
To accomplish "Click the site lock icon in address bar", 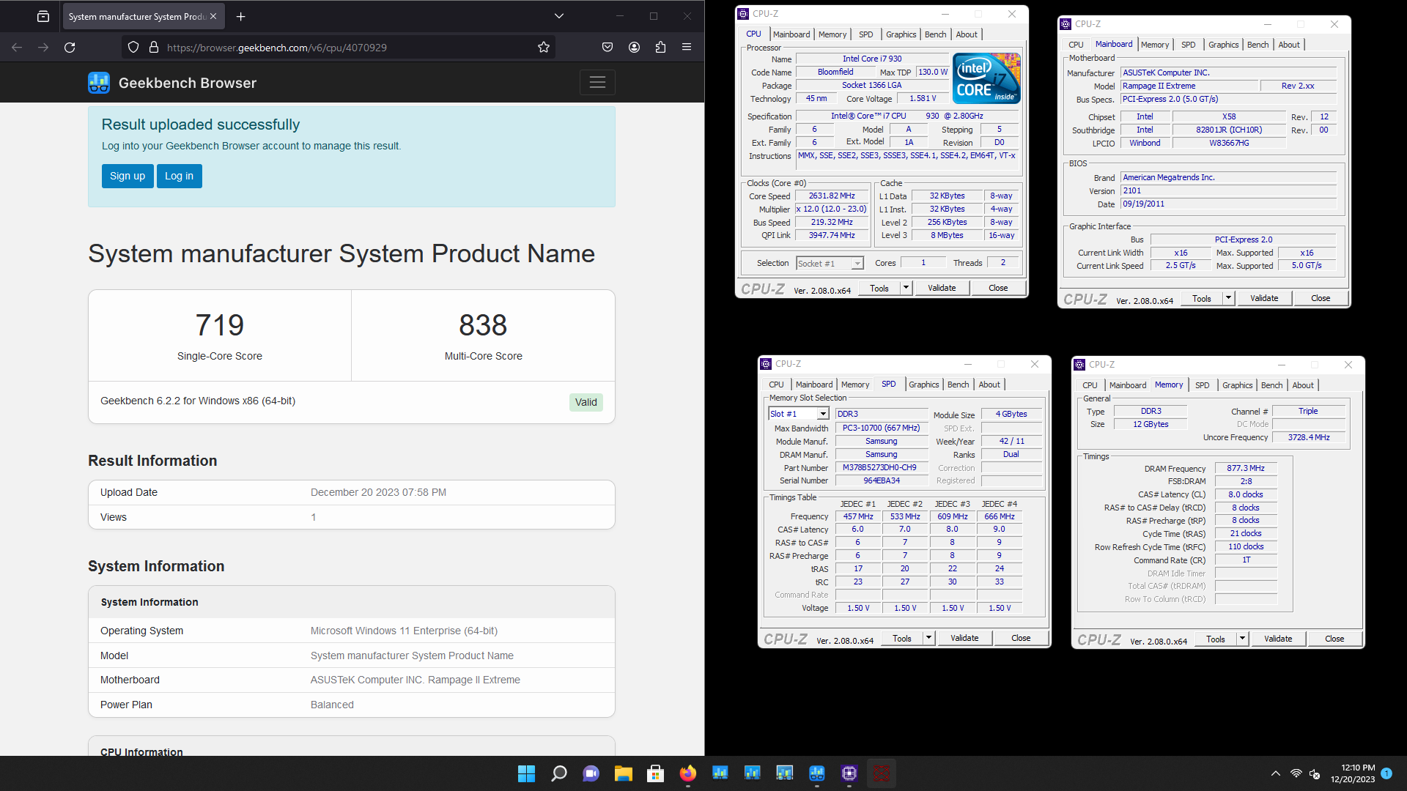I will tap(154, 48).
